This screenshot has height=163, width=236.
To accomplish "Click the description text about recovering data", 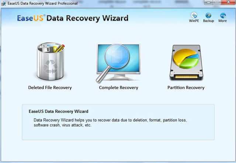I will pyautogui.click(x=110, y=123).
